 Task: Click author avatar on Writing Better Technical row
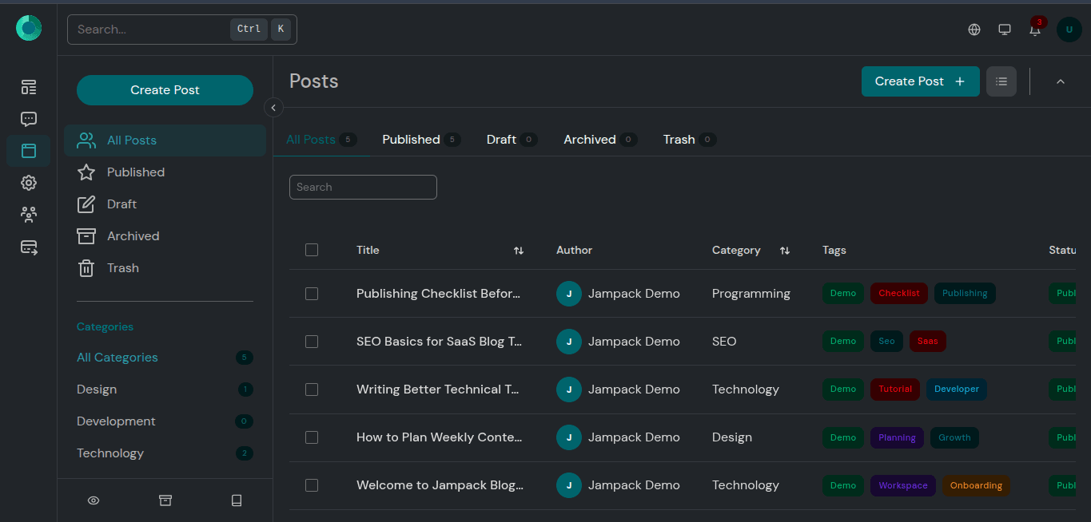pyautogui.click(x=569, y=390)
